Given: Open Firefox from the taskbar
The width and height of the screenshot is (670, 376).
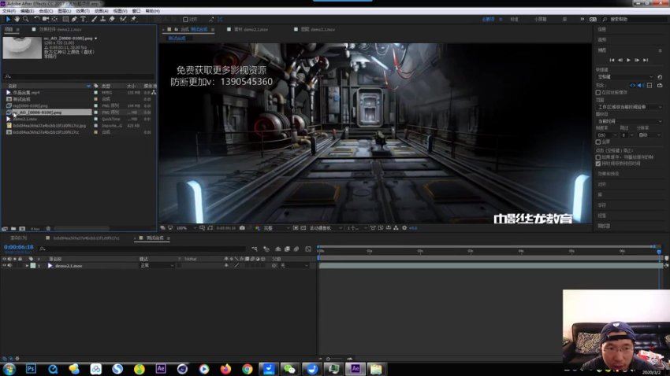Looking at the screenshot, I should pos(225,369).
